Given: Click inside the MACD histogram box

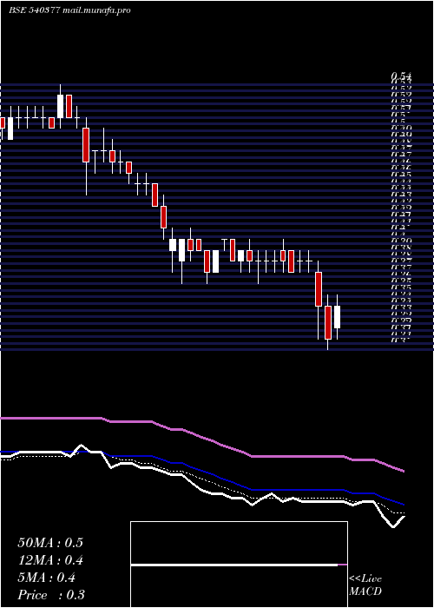Looking at the screenshot, I should [x=239, y=565].
